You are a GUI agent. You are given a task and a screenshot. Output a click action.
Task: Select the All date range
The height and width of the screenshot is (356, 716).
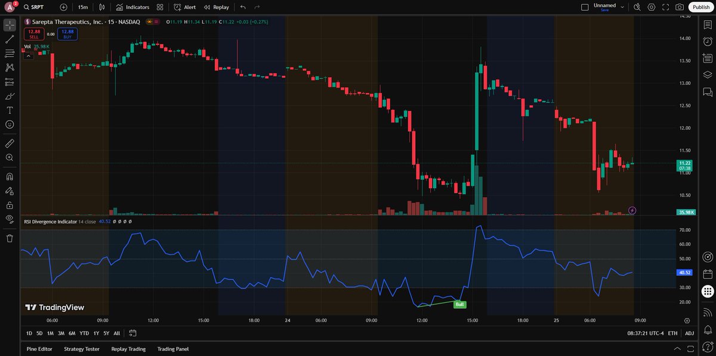(116, 333)
